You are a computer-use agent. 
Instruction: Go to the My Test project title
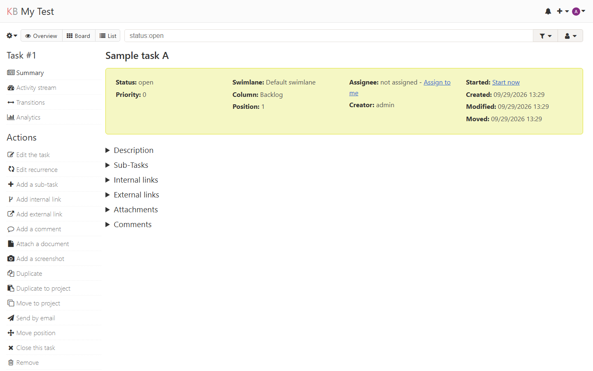click(37, 12)
